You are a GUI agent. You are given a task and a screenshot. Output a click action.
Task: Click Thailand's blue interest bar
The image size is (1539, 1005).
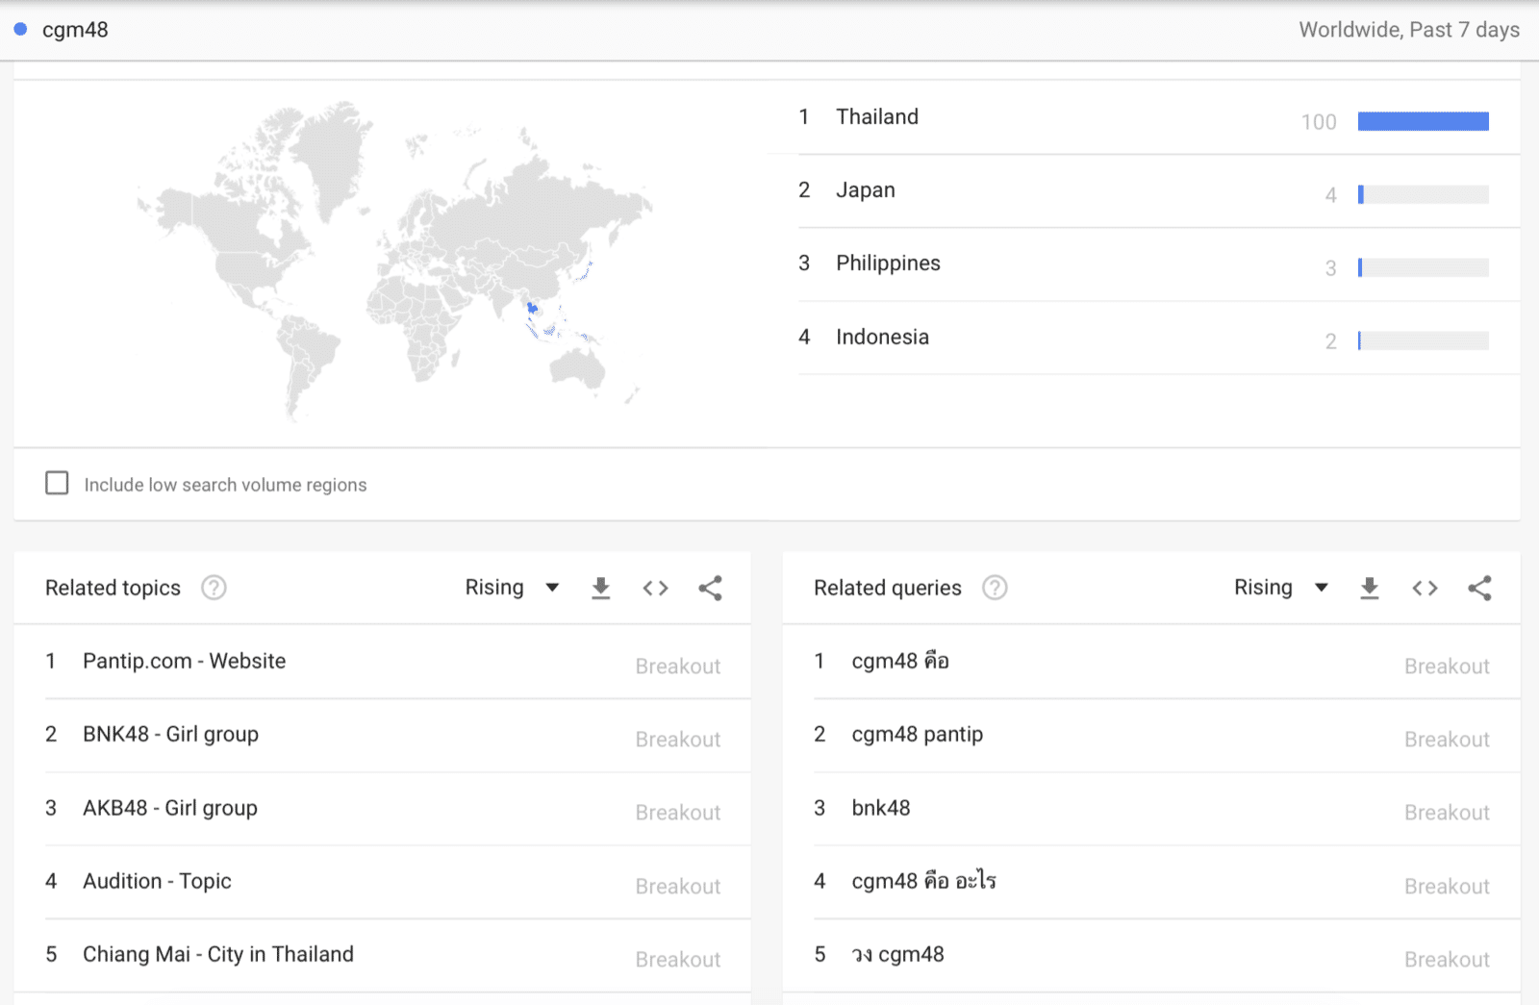click(x=1423, y=121)
